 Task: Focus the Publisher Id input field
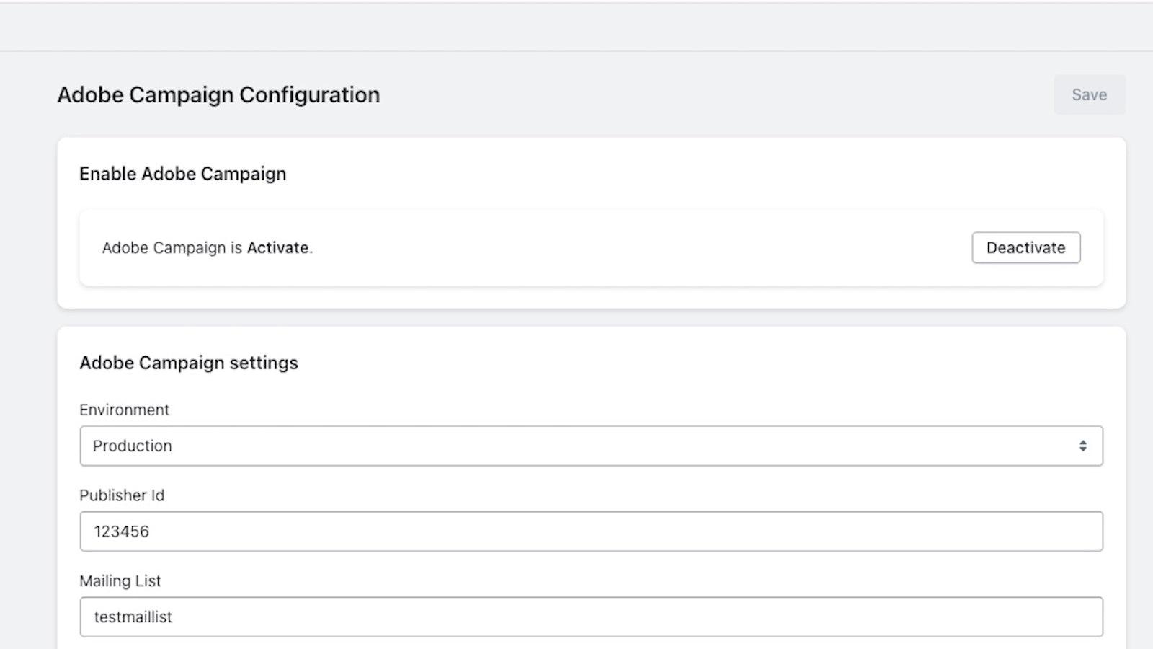(591, 531)
